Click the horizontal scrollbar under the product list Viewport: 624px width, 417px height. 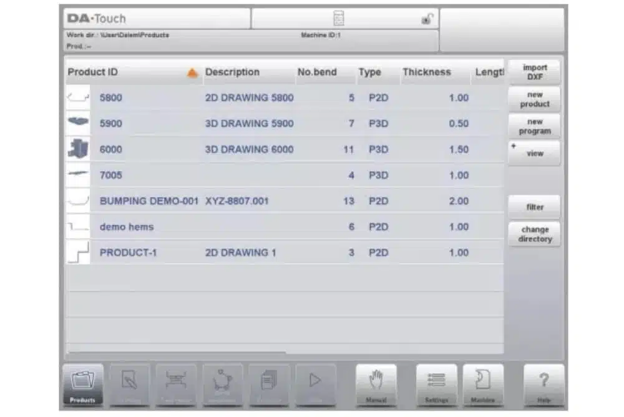coord(177,353)
